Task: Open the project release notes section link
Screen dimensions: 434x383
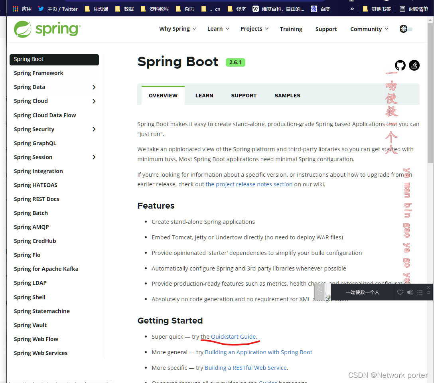Action: pos(249,184)
